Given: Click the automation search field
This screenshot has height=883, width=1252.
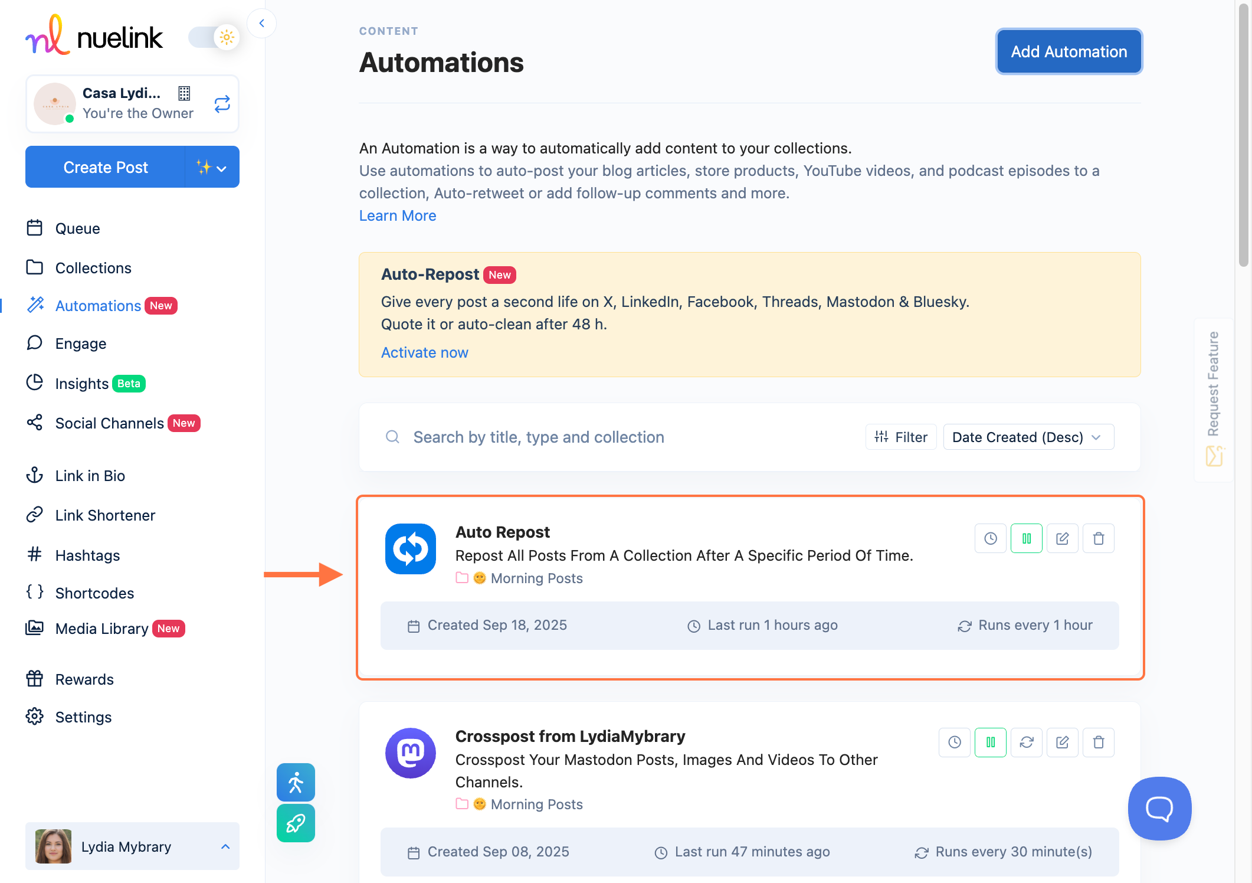Looking at the screenshot, I should [538, 437].
